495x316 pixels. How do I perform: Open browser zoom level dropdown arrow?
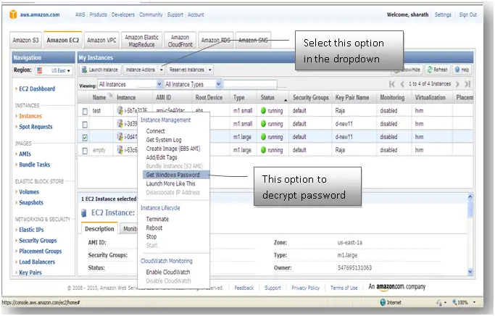(474, 302)
